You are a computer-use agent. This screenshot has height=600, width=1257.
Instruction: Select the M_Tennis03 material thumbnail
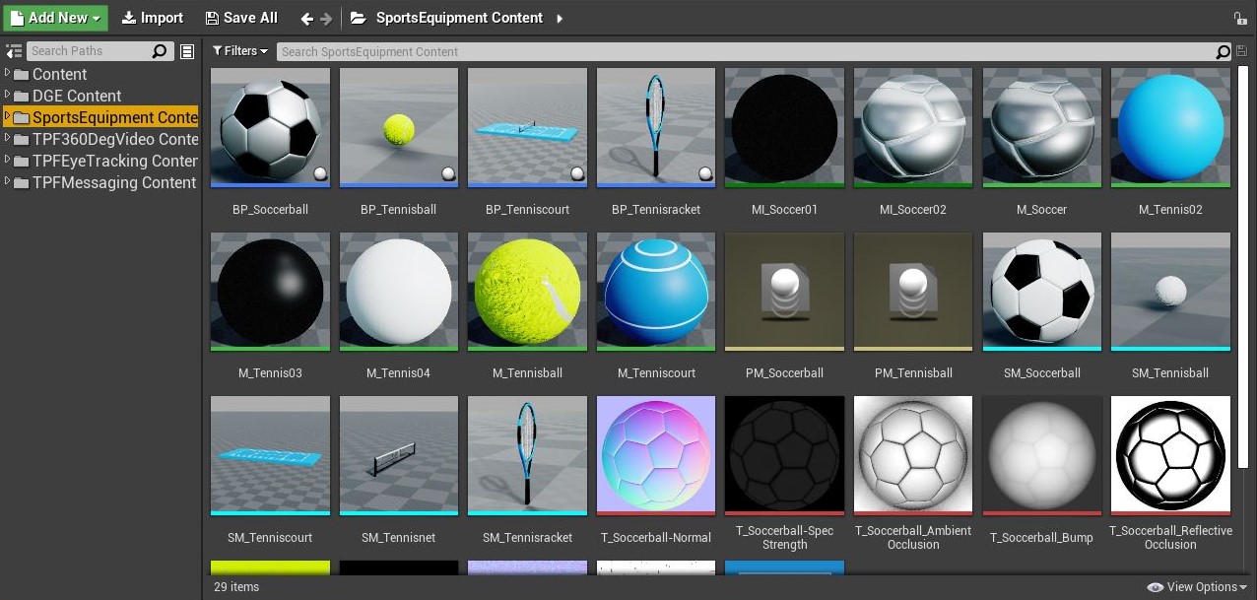[271, 292]
